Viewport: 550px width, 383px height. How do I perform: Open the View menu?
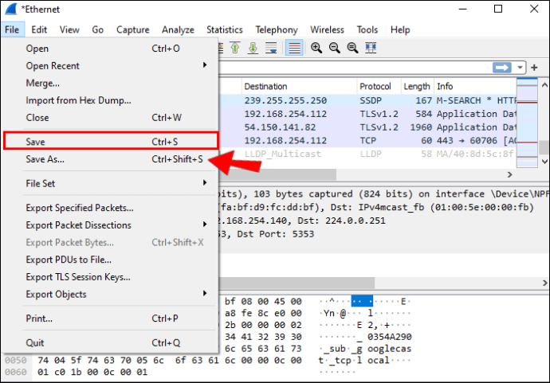click(69, 29)
